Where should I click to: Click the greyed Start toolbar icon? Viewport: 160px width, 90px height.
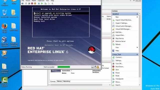[26, 3]
